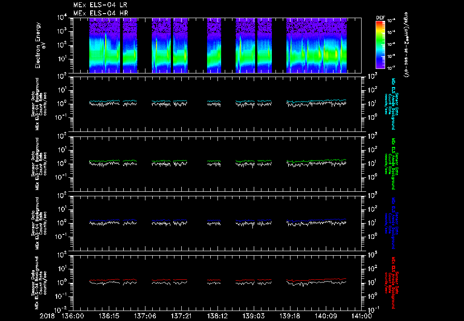The height and width of the screenshot is (321, 464).
Task: Click the rainbow DEF color scale bar
Action: [381, 45]
